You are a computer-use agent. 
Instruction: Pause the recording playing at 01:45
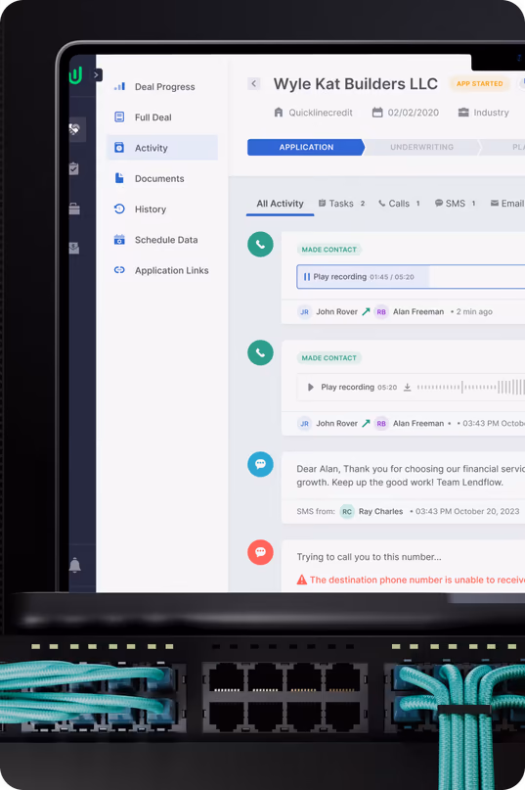click(x=307, y=277)
